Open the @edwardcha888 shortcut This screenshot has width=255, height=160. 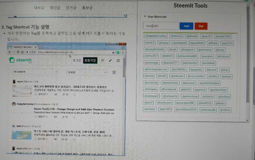pos(187,56)
